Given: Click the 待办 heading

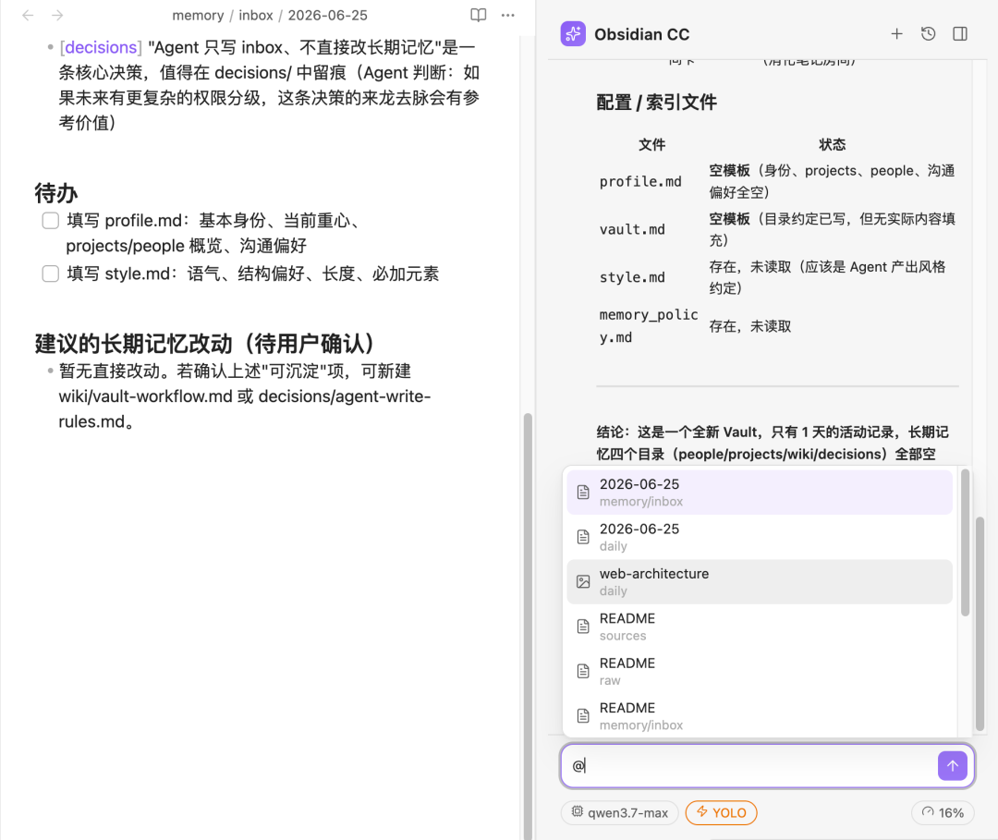Looking at the screenshot, I should point(56,193).
